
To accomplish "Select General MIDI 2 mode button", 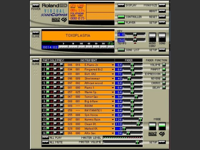I will coord(152,126).
